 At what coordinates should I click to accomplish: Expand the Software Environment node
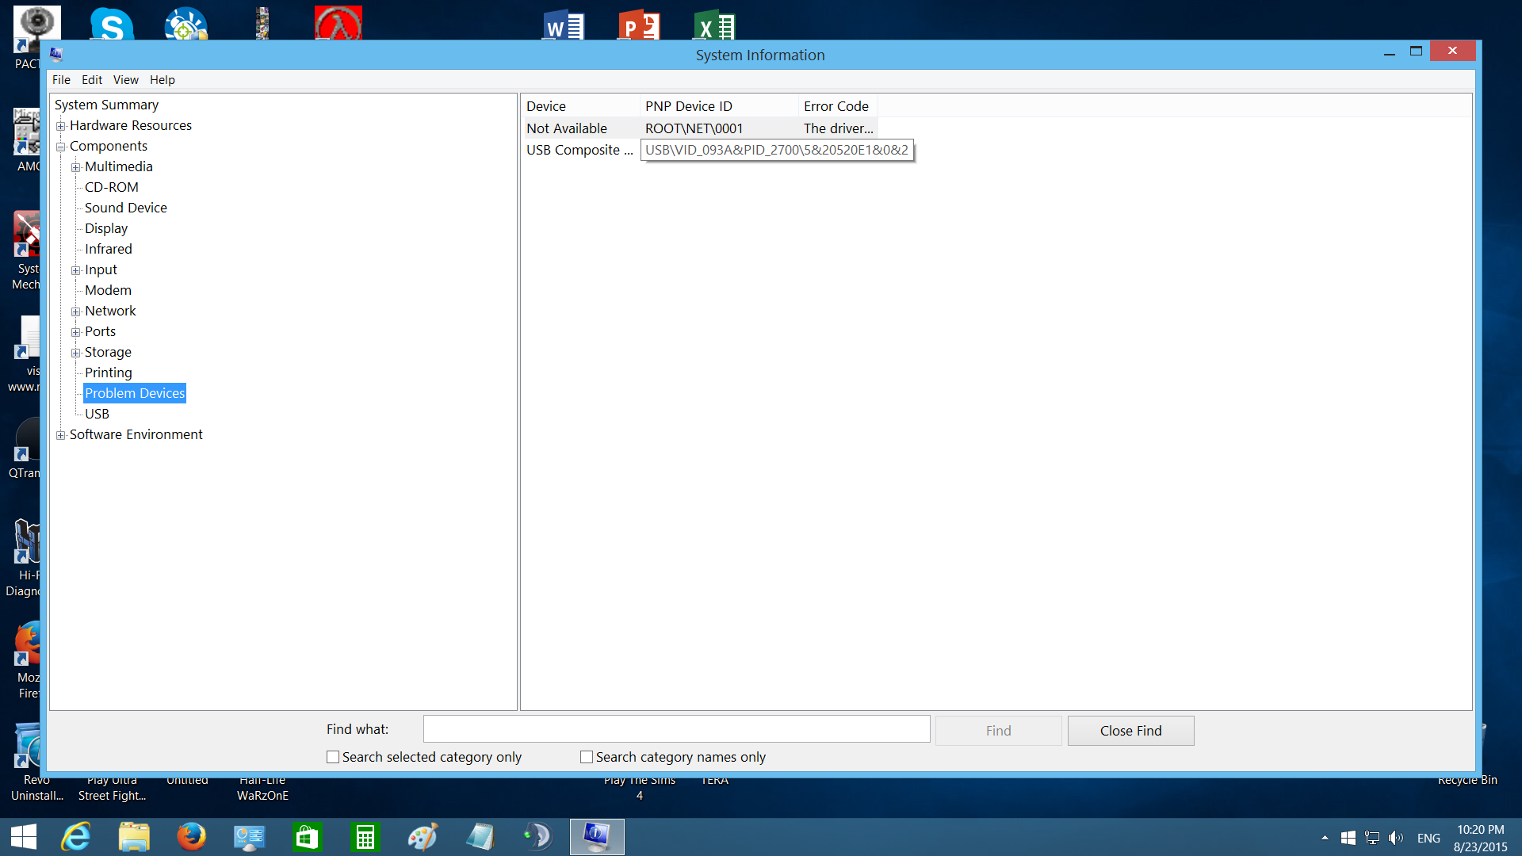click(x=61, y=435)
